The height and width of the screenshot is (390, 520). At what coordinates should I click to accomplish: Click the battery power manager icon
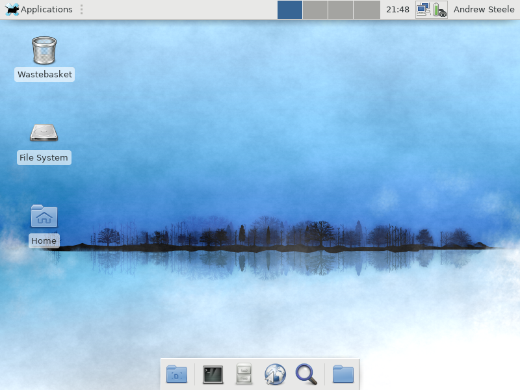[x=440, y=10]
